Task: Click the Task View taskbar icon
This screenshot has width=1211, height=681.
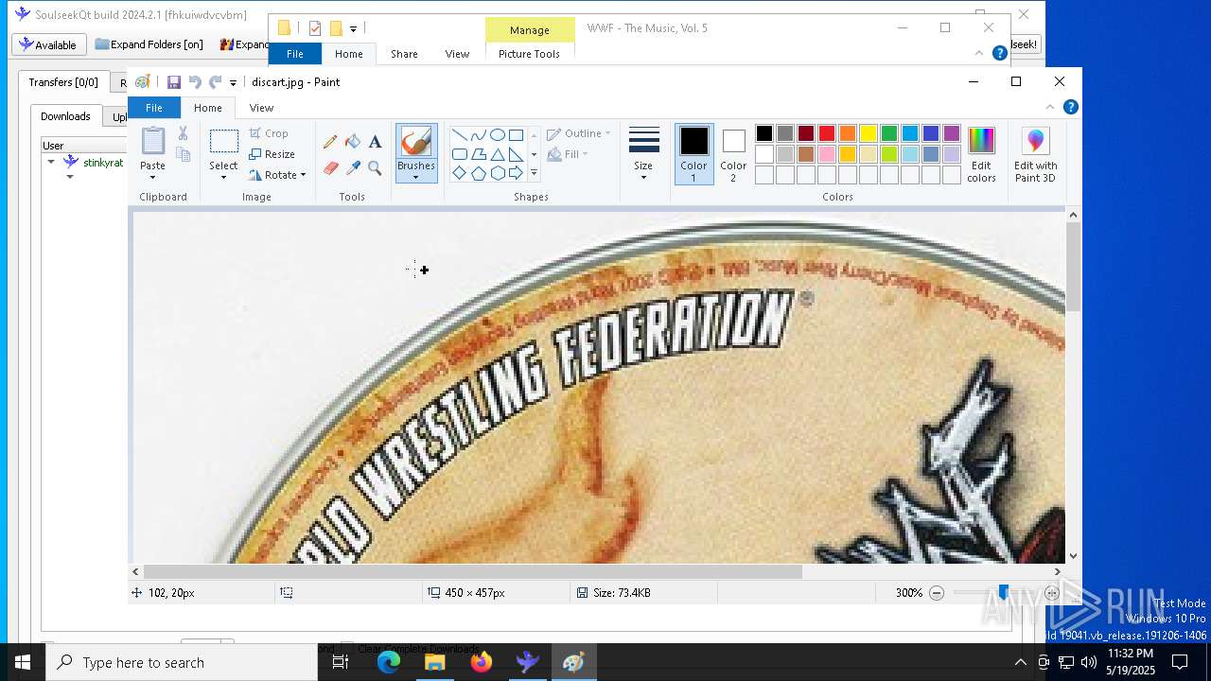Action: tap(341, 662)
